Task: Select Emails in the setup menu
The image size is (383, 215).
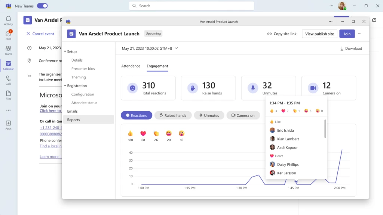Action: coord(73,111)
